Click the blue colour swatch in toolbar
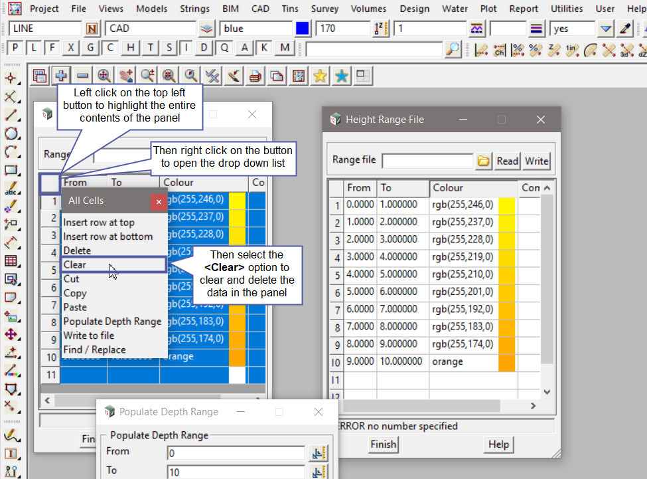647x479 pixels. (303, 29)
